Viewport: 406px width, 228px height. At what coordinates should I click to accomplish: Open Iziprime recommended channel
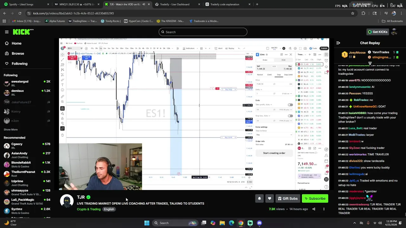27,183
